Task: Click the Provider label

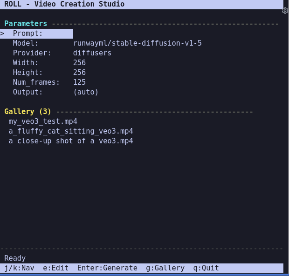Action: 32,53
